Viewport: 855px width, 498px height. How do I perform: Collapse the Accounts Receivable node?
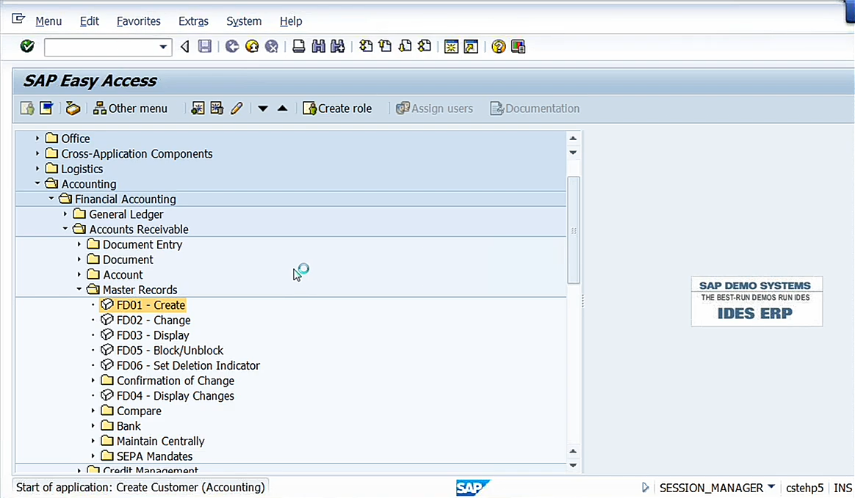pos(65,229)
